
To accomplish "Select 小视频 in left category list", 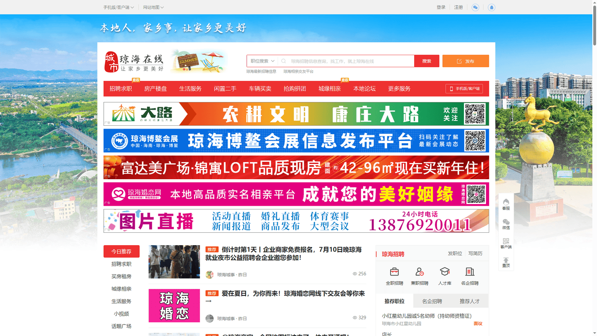I will pos(121,314).
